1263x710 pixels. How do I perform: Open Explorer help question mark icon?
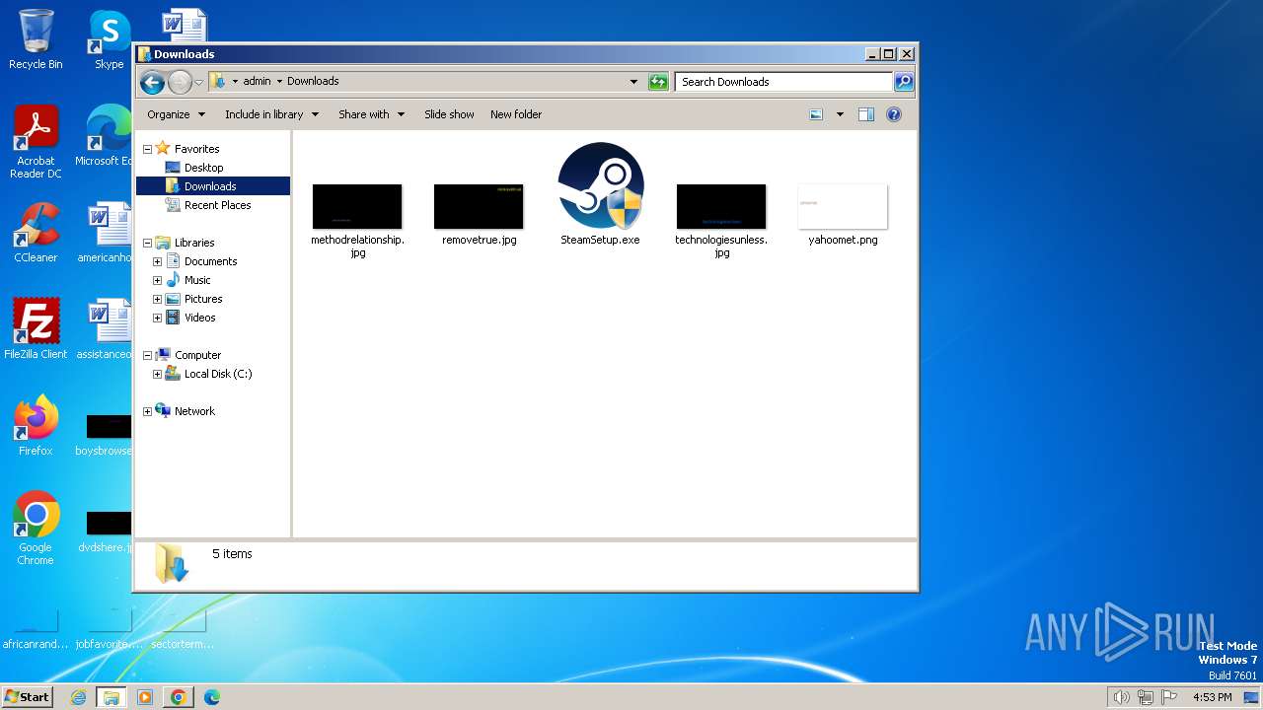click(894, 114)
